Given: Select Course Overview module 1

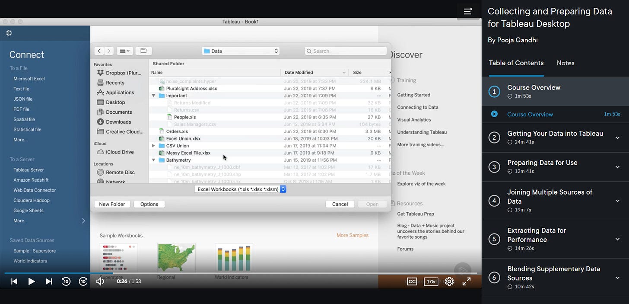Looking at the screenshot, I should pos(556,91).
